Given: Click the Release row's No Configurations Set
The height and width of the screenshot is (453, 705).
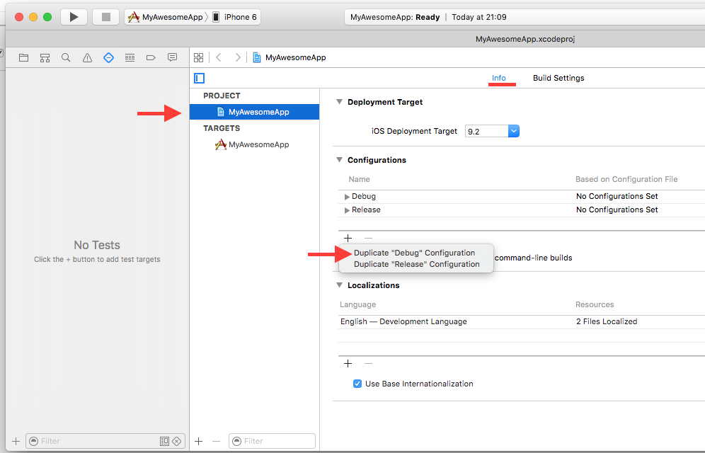Looking at the screenshot, I should (x=617, y=210).
